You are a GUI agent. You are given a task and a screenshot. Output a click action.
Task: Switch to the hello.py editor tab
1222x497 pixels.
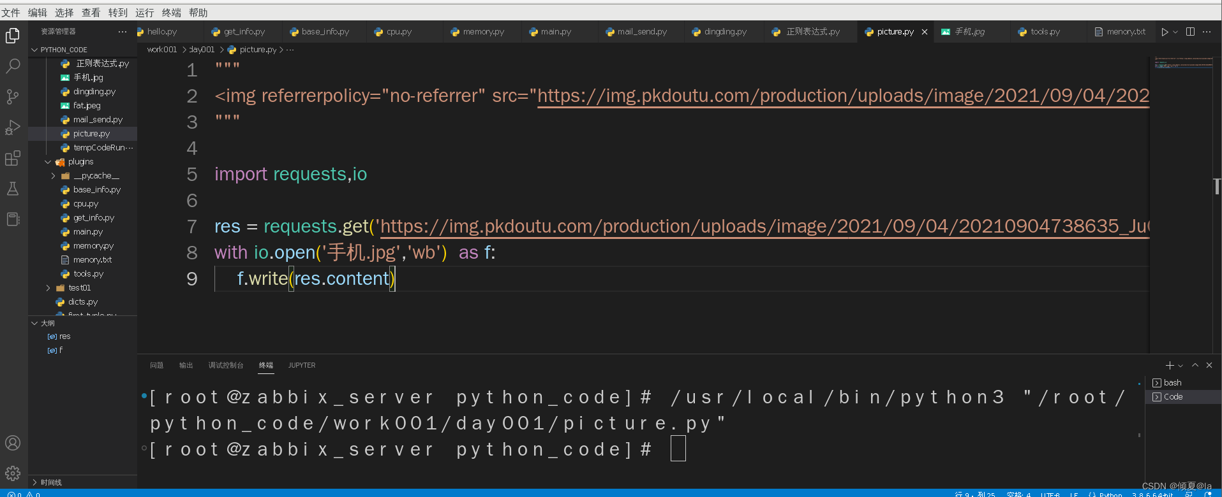pos(169,32)
